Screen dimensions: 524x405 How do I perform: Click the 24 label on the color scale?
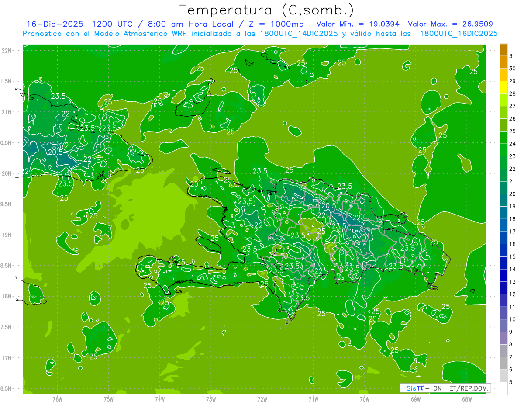512,144
